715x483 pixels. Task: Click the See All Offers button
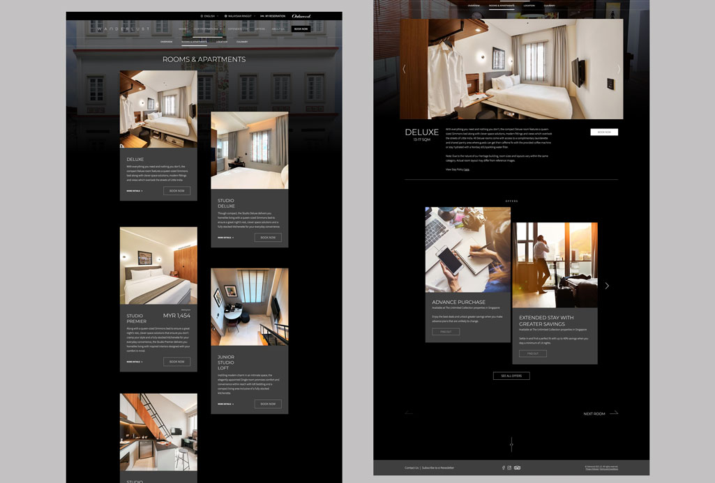click(511, 376)
